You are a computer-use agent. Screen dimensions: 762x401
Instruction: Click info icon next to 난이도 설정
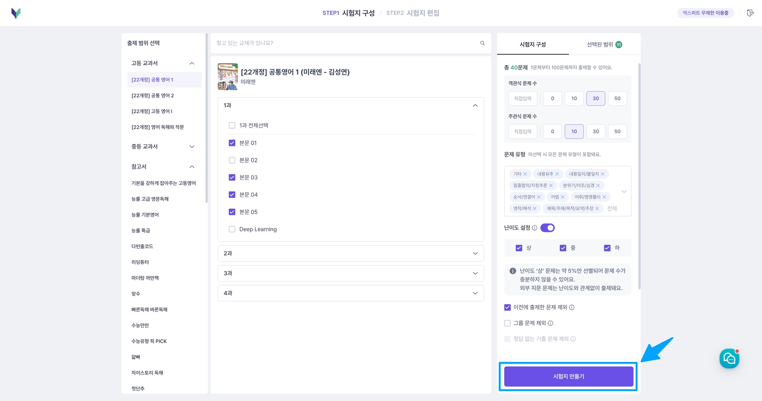535,228
